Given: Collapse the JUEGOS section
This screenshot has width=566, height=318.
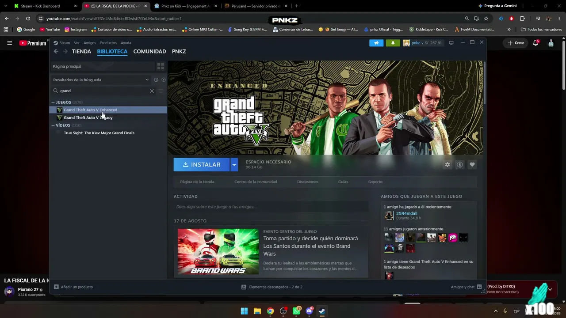Looking at the screenshot, I should [x=53, y=102].
